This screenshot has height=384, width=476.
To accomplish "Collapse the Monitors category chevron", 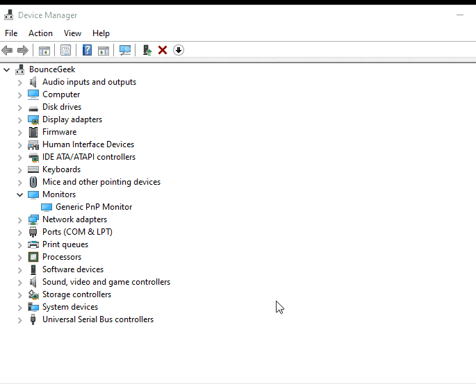I will click(19, 194).
